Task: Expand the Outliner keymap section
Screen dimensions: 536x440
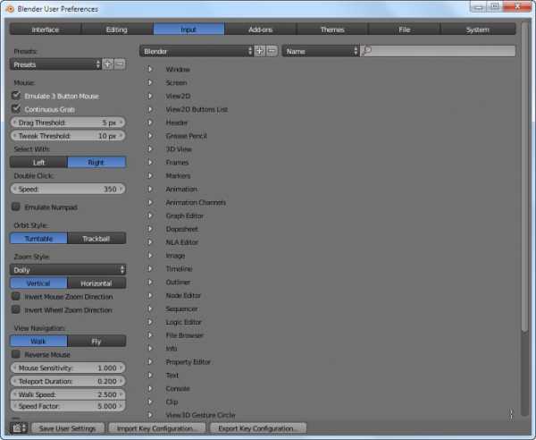Action: coord(150,282)
